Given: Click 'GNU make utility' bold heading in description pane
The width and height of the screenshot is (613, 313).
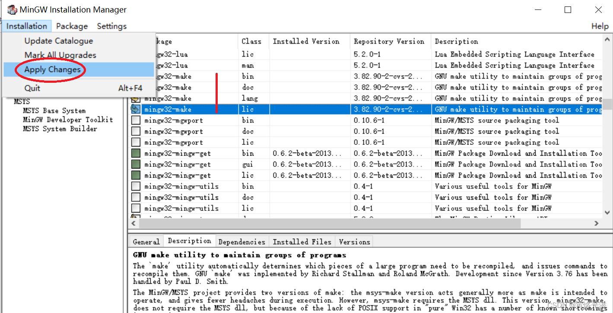Looking at the screenshot, I should (x=240, y=255).
